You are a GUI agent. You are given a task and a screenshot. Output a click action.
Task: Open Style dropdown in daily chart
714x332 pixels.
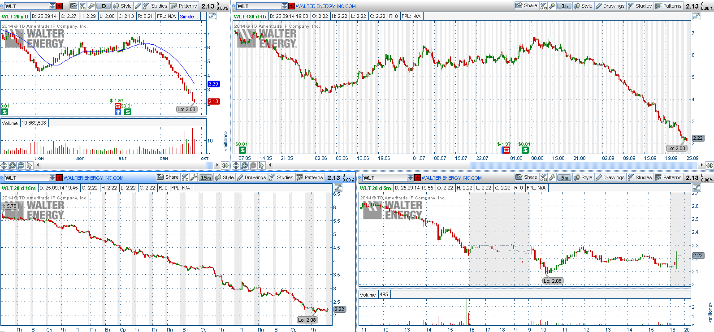122,6
